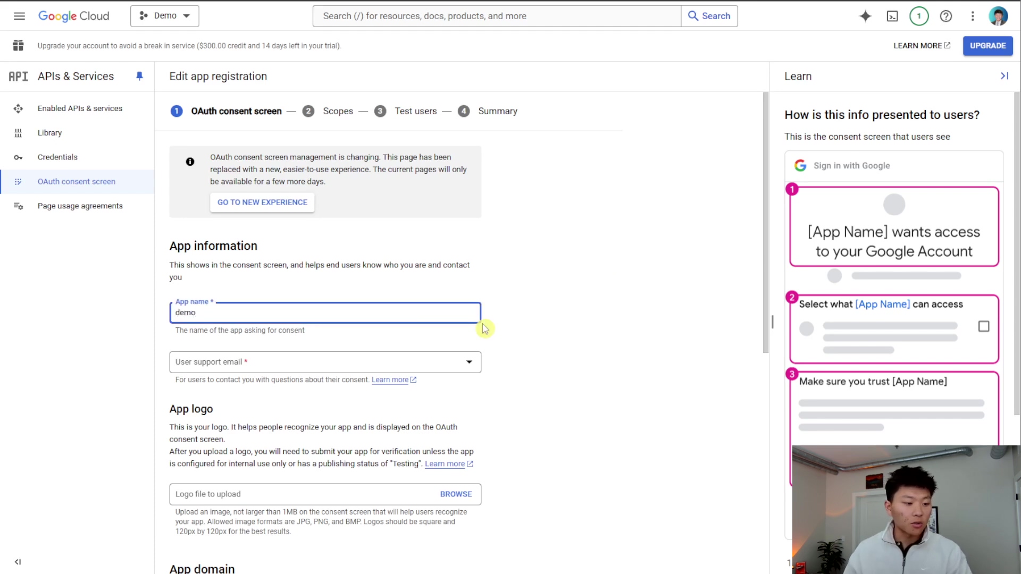Click the App information heading
Screen dimensions: 1021x574
[213, 246]
